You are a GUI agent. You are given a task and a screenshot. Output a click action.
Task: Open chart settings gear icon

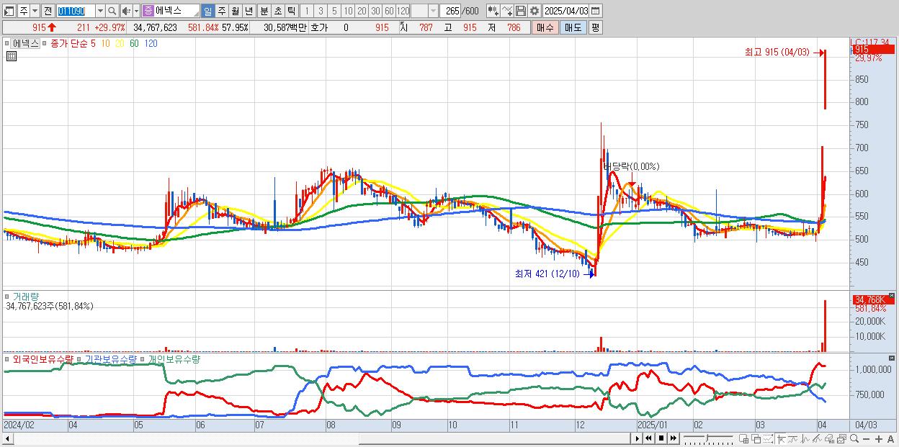535,11
